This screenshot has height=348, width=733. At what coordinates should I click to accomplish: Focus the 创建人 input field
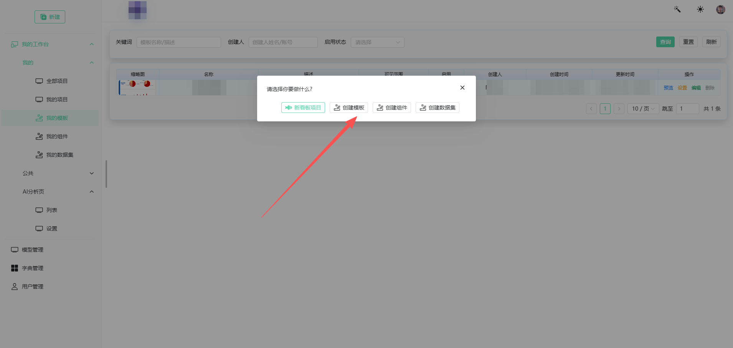coord(283,42)
